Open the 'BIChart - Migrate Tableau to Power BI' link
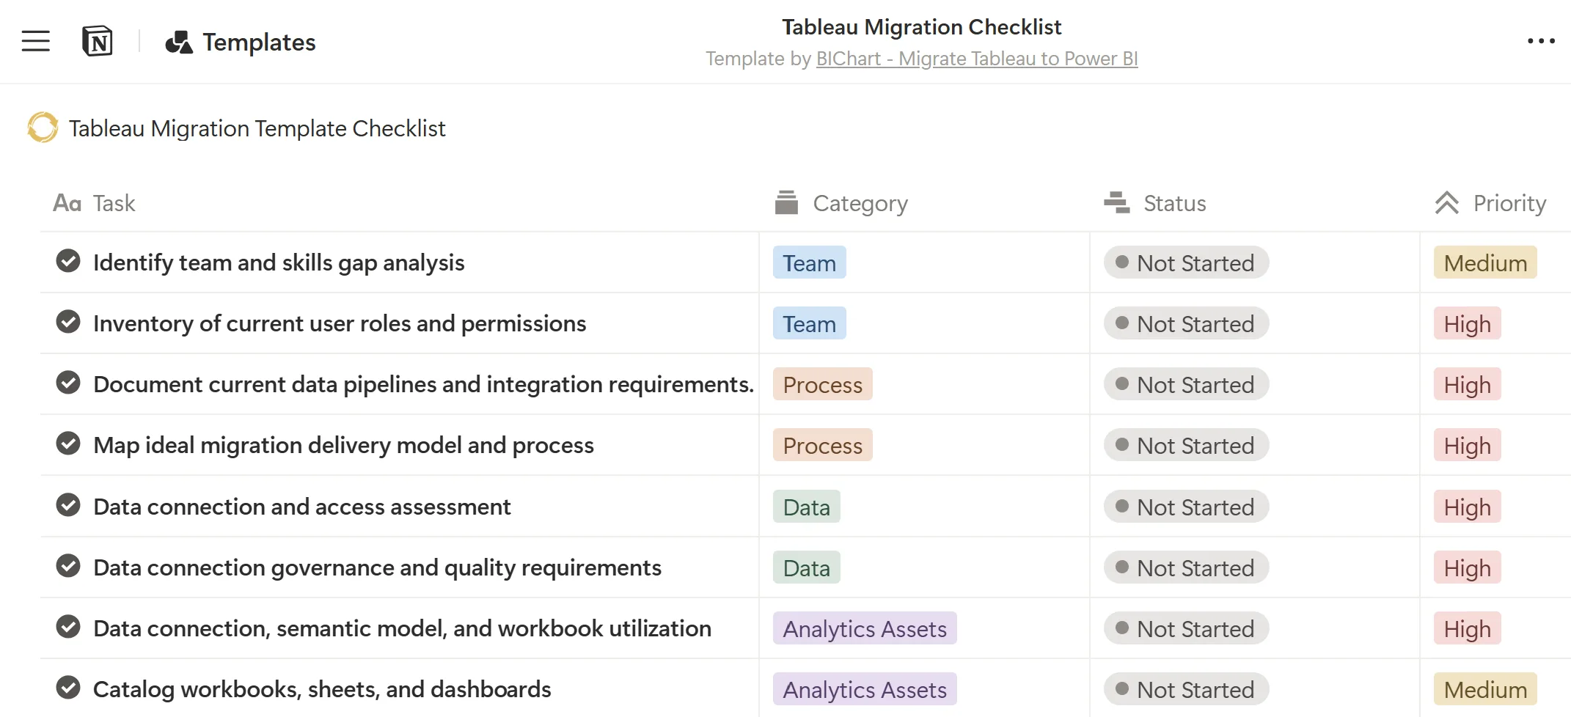Image resolution: width=1571 pixels, height=717 pixels. pos(976,58)
